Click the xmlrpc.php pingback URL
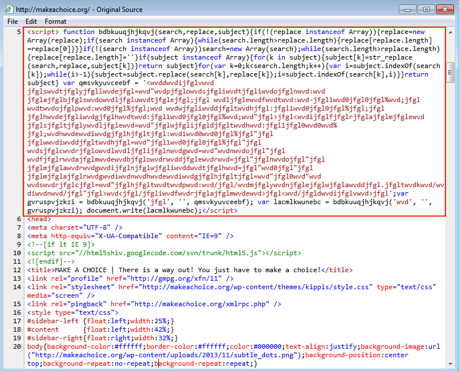Image resolution: width=459 pixels, height=372 pixels. [200, 304]
